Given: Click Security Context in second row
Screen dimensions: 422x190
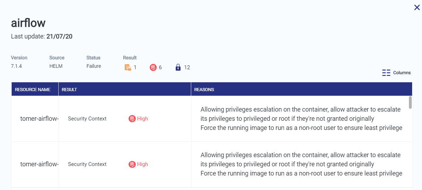Looking at the screenshot, I should pyautogui.click(x=87, y=164).
